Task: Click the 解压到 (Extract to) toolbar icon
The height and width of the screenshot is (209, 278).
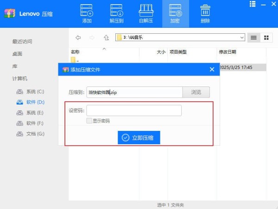Action: point(116,13)
